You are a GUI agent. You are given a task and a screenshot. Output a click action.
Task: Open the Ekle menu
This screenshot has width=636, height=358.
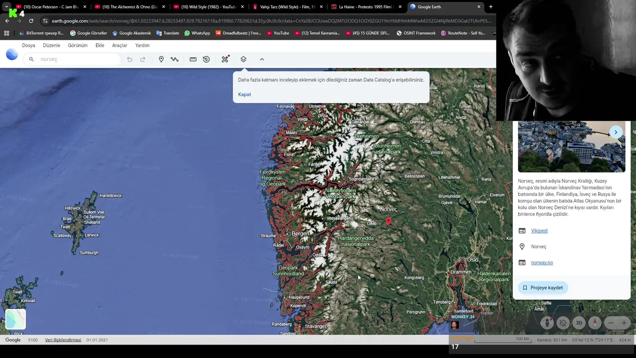[x=100, y=45]
